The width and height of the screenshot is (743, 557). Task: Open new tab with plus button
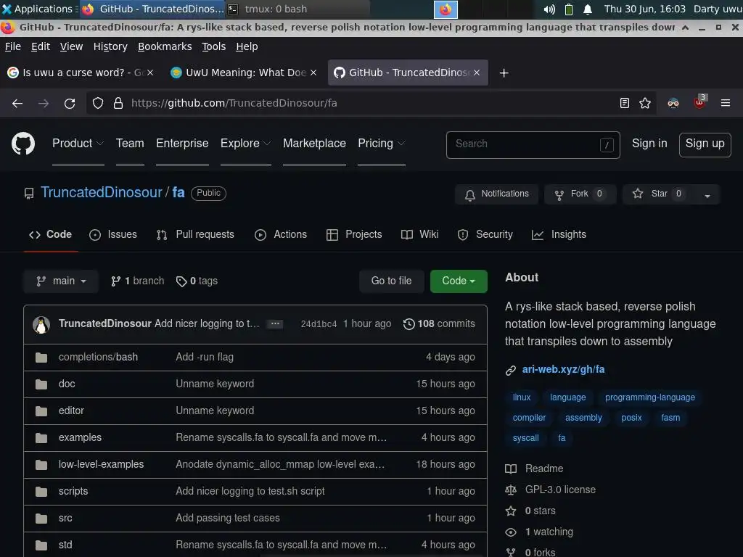[504, 73]
